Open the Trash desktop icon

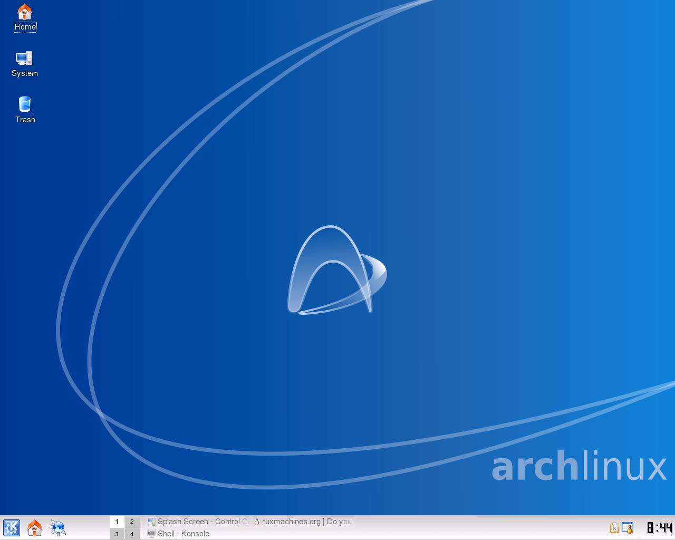25,110
